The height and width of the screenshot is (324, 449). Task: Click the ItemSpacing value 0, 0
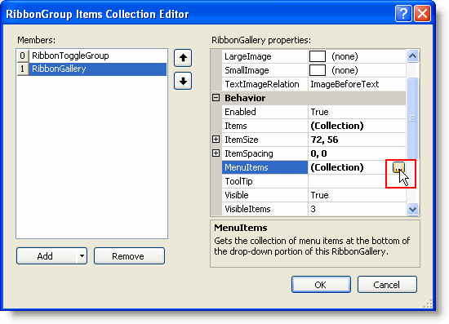pyautogui.click(x=357, y=153)
